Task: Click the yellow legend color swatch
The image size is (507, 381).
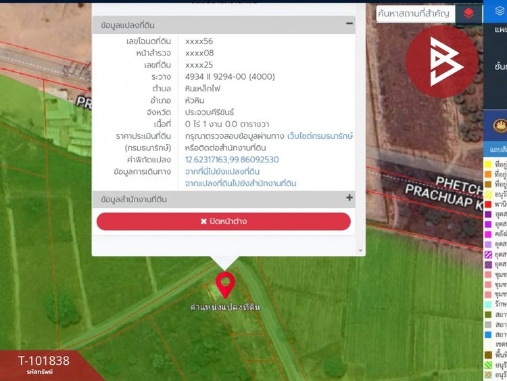Action: pos(488,164)
